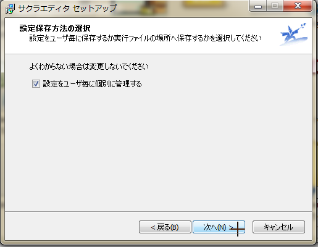
Task: Click the installer icon in the title bar
Action: coord(10,9)
